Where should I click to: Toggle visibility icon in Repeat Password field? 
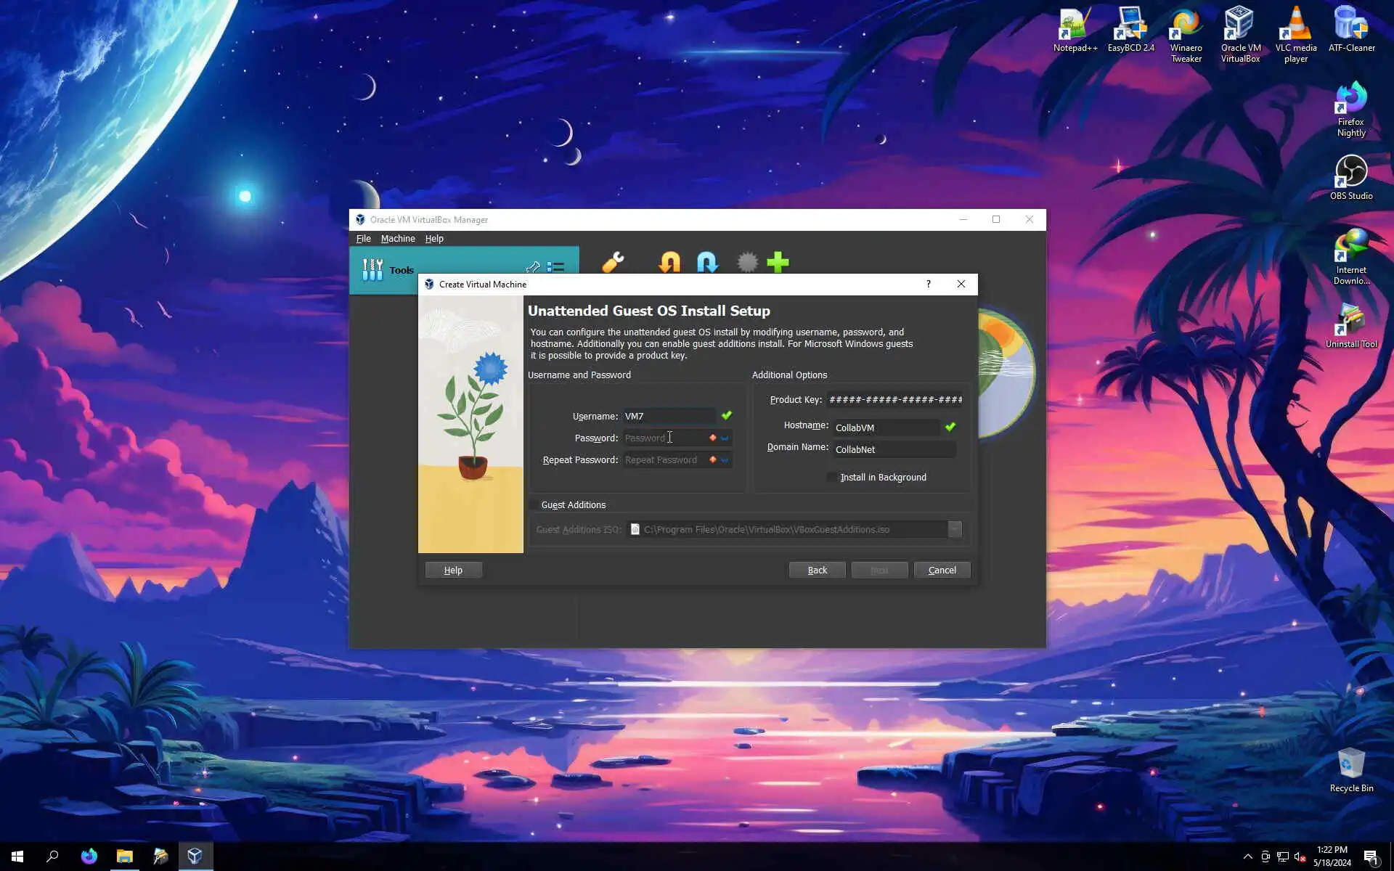[725, 460]
